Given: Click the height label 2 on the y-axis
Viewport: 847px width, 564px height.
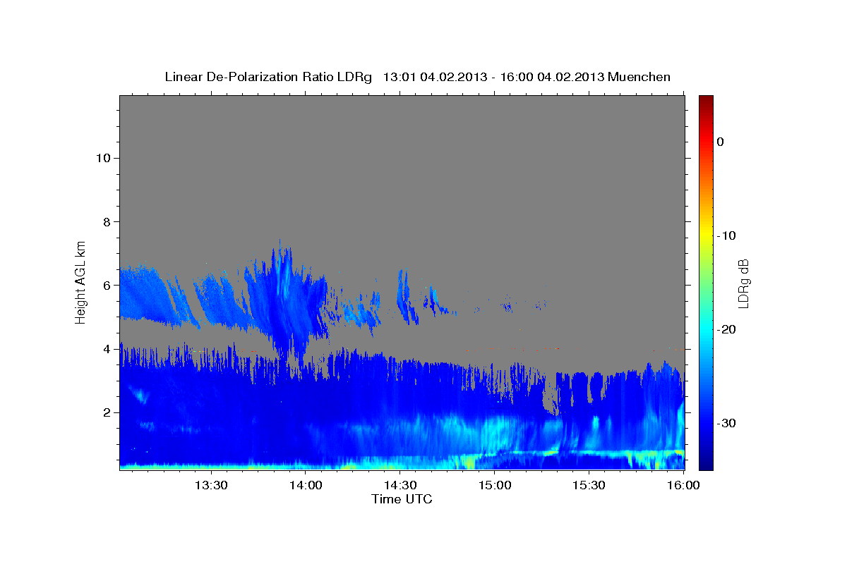Looking at the screenshot, I should [x=106, y=412].
